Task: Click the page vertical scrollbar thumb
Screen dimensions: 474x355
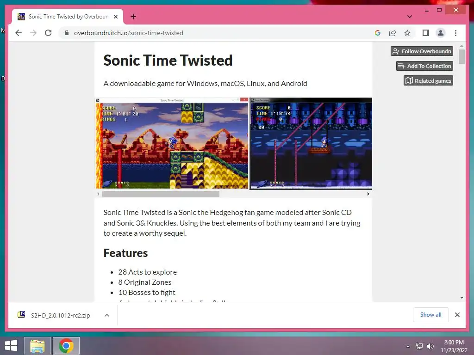Action: tap(462, 57)
